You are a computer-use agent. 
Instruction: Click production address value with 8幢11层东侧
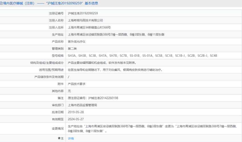[116, 35]
